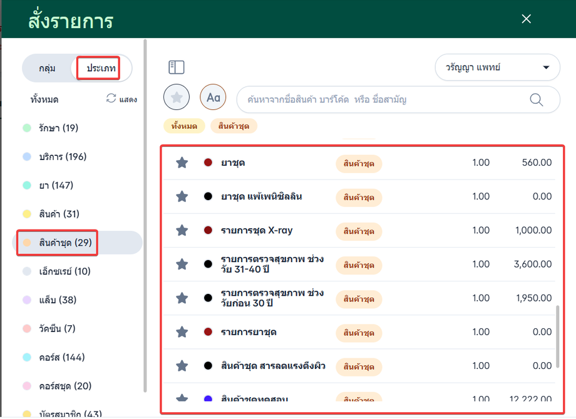Viewport: 576px width, 419px height.
Task: Click the item name รายการชุด X-ray
Action: click(257, 230)
